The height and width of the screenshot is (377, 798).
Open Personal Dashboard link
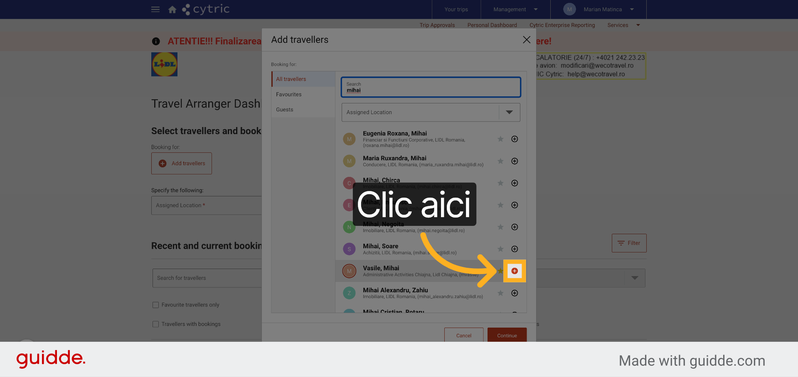(x=492, y=25)
